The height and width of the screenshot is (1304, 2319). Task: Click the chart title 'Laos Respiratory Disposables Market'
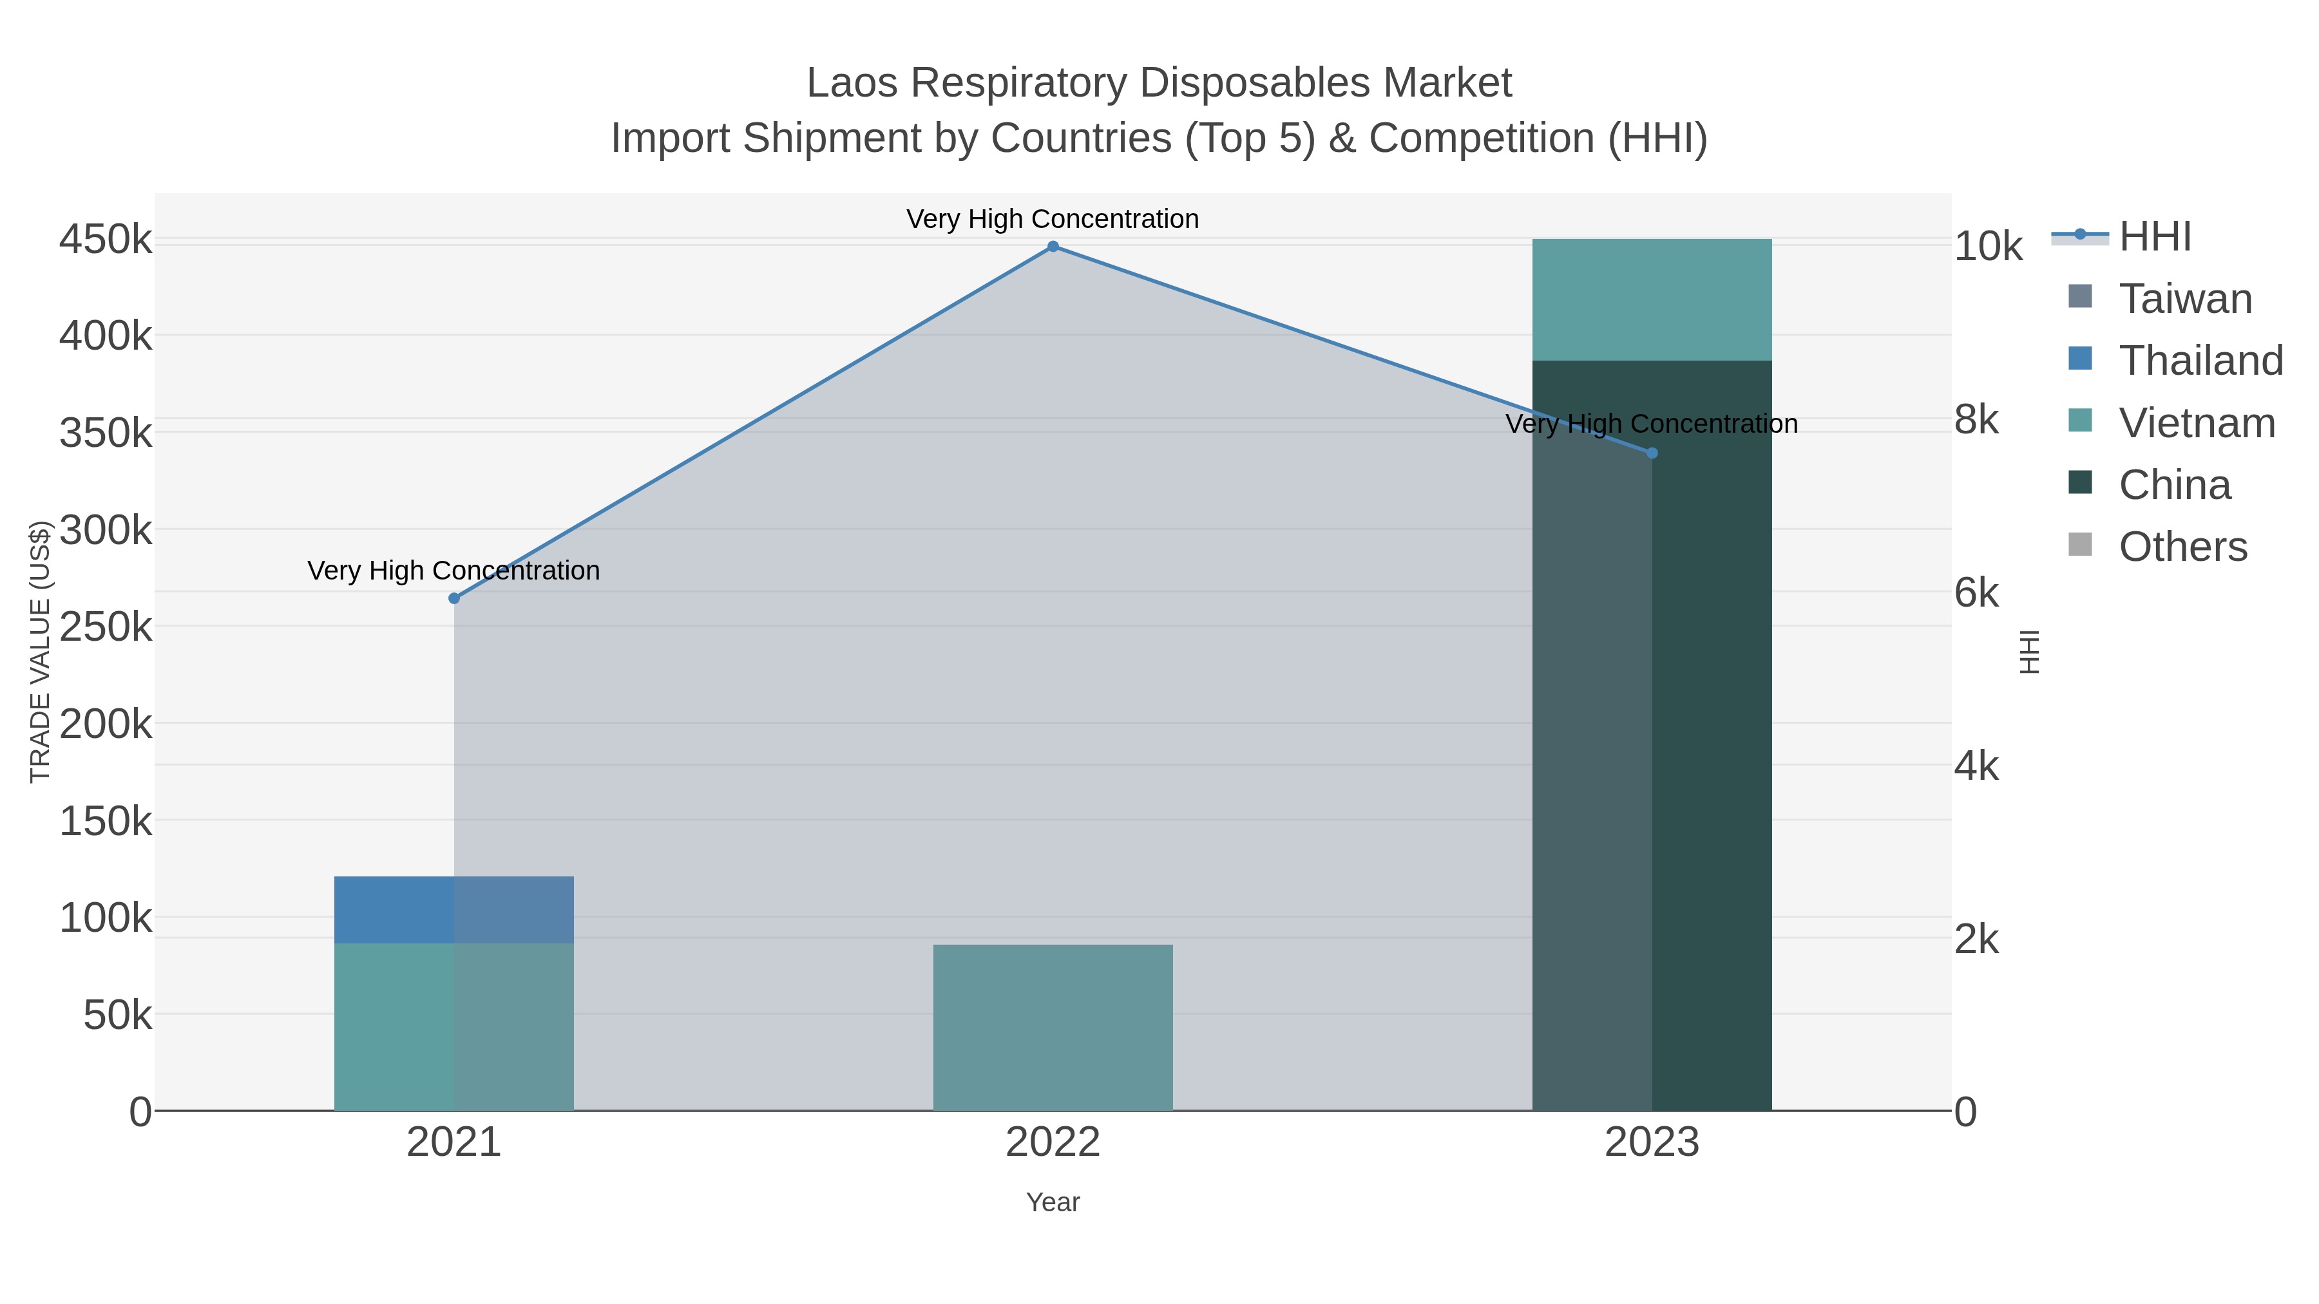pyautogui.click(x=1159, y=83)
